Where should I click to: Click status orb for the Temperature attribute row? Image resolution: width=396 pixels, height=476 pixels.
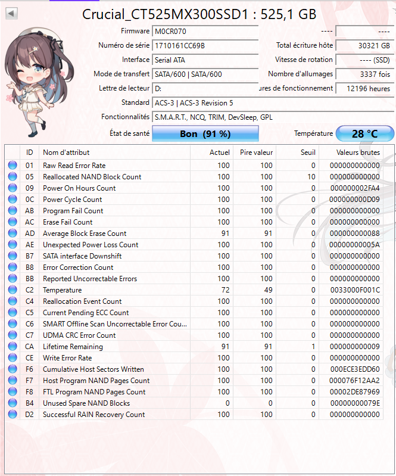[x=13, y=290]
